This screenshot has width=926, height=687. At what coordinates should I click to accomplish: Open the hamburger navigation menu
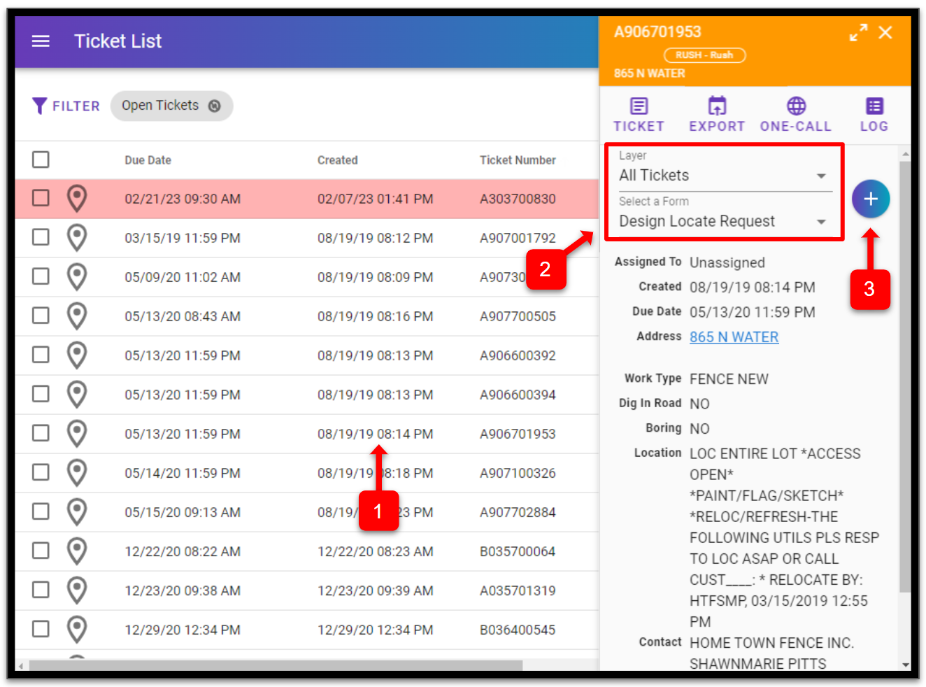point(41,41)
